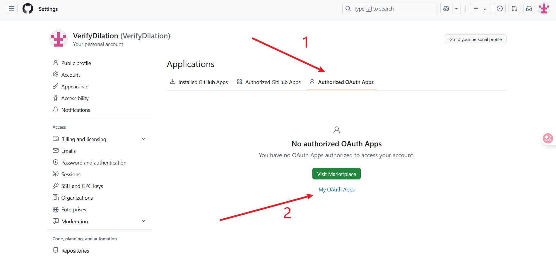Click the GitHub logo homepage icon

[x=28, y=9]
